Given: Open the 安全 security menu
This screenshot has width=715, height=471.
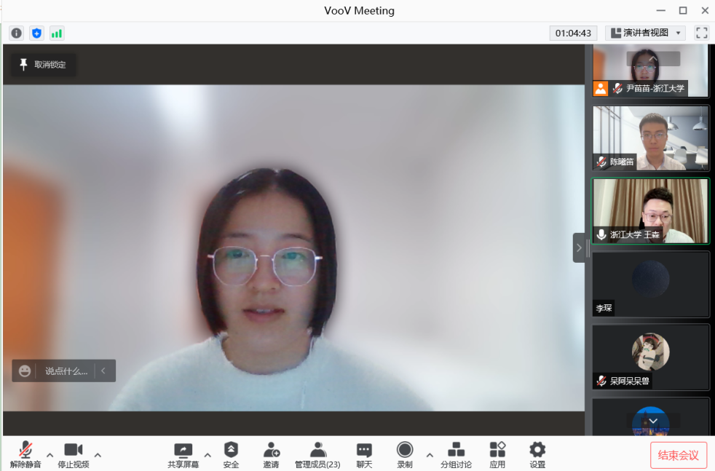Looking at the screenshot, I should (232, 454).
